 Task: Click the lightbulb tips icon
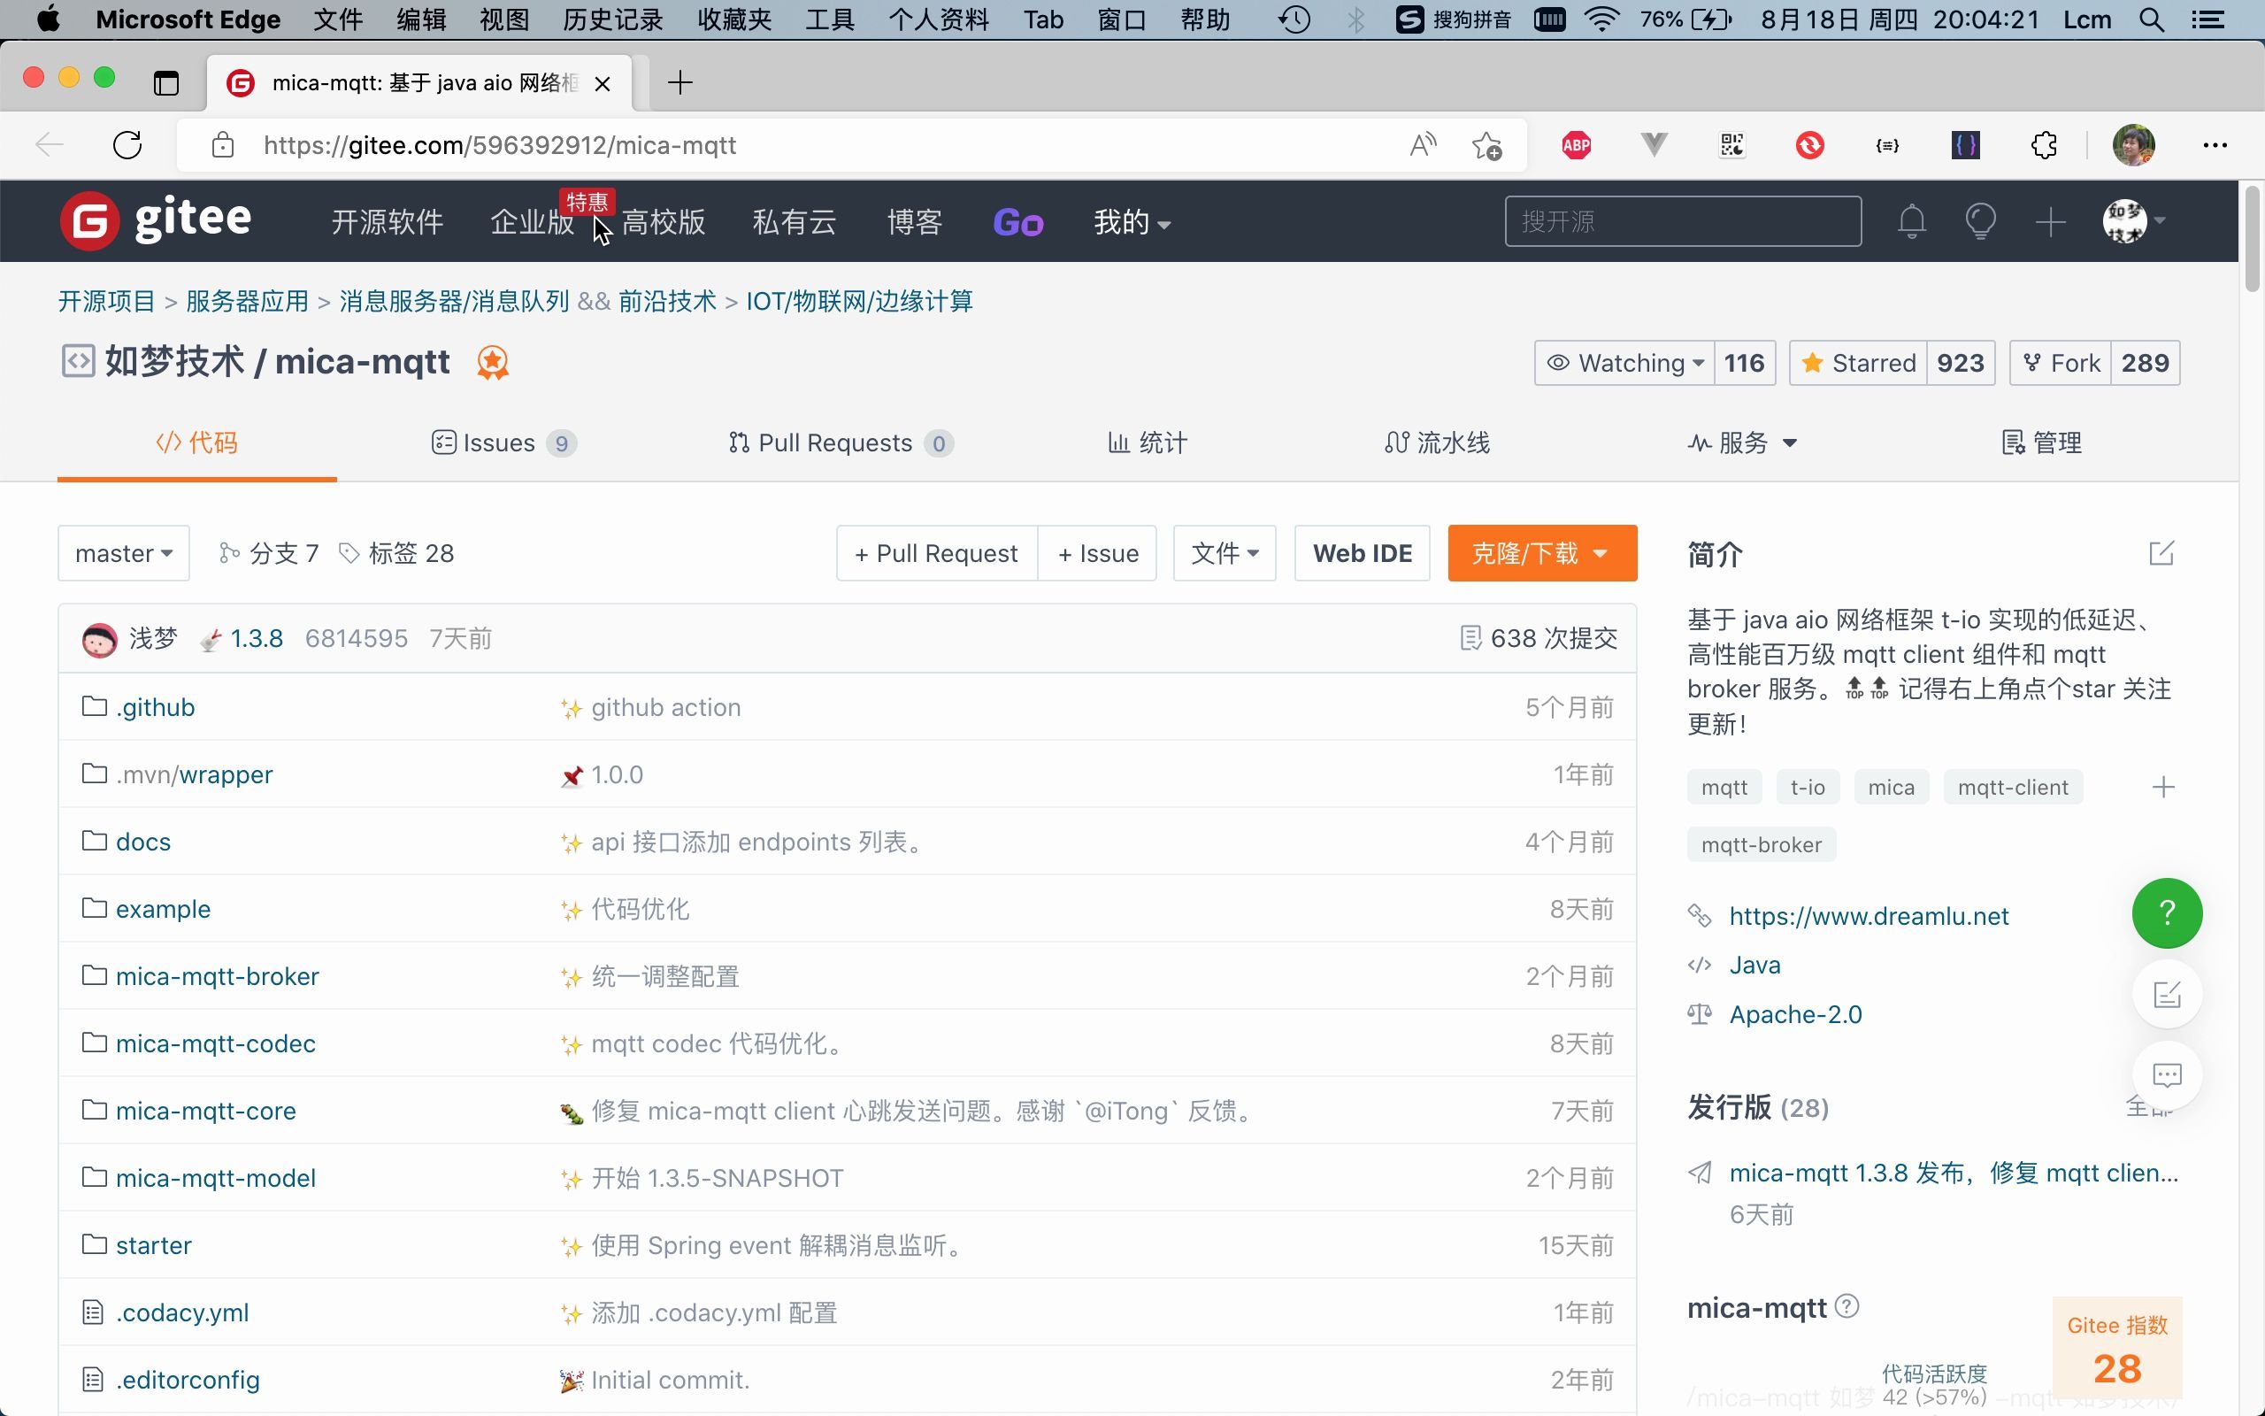point(1980,222)
